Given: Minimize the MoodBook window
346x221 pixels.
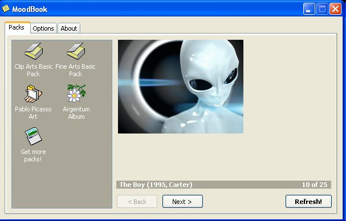Looking at the screenshot, I should click(x=309, y=9).
